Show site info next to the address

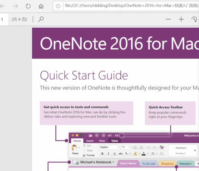pyautogui.click(x=58, y=6)
